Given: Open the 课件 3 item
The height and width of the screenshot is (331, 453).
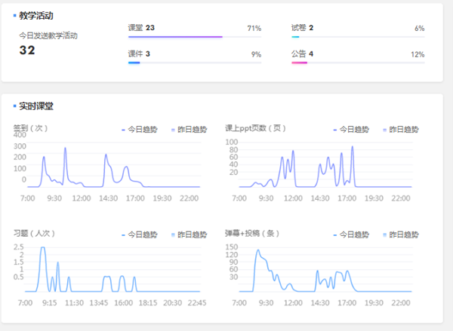Looking at the screenshot, I should 139,54.
